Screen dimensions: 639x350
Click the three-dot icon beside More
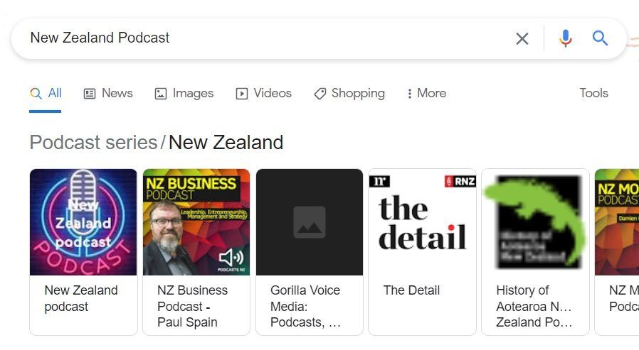(x=410, y=94)
